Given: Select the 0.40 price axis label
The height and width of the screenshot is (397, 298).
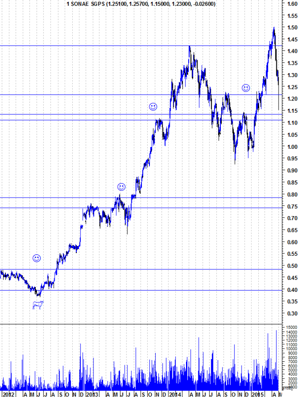Looking at the screenshot, I should [x=293, y=290].
